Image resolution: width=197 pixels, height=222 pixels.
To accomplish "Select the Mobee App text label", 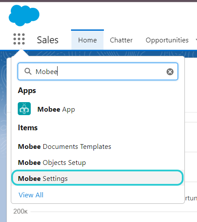I will tap(56, 109).
